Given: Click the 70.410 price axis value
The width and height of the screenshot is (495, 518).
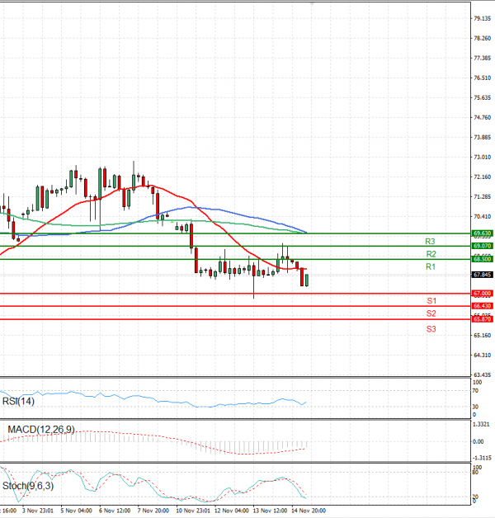Looking at the screenshot, I should tap(482, 217).
